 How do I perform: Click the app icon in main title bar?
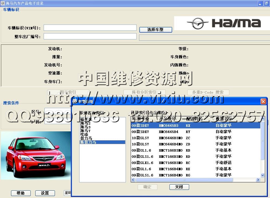3,3
